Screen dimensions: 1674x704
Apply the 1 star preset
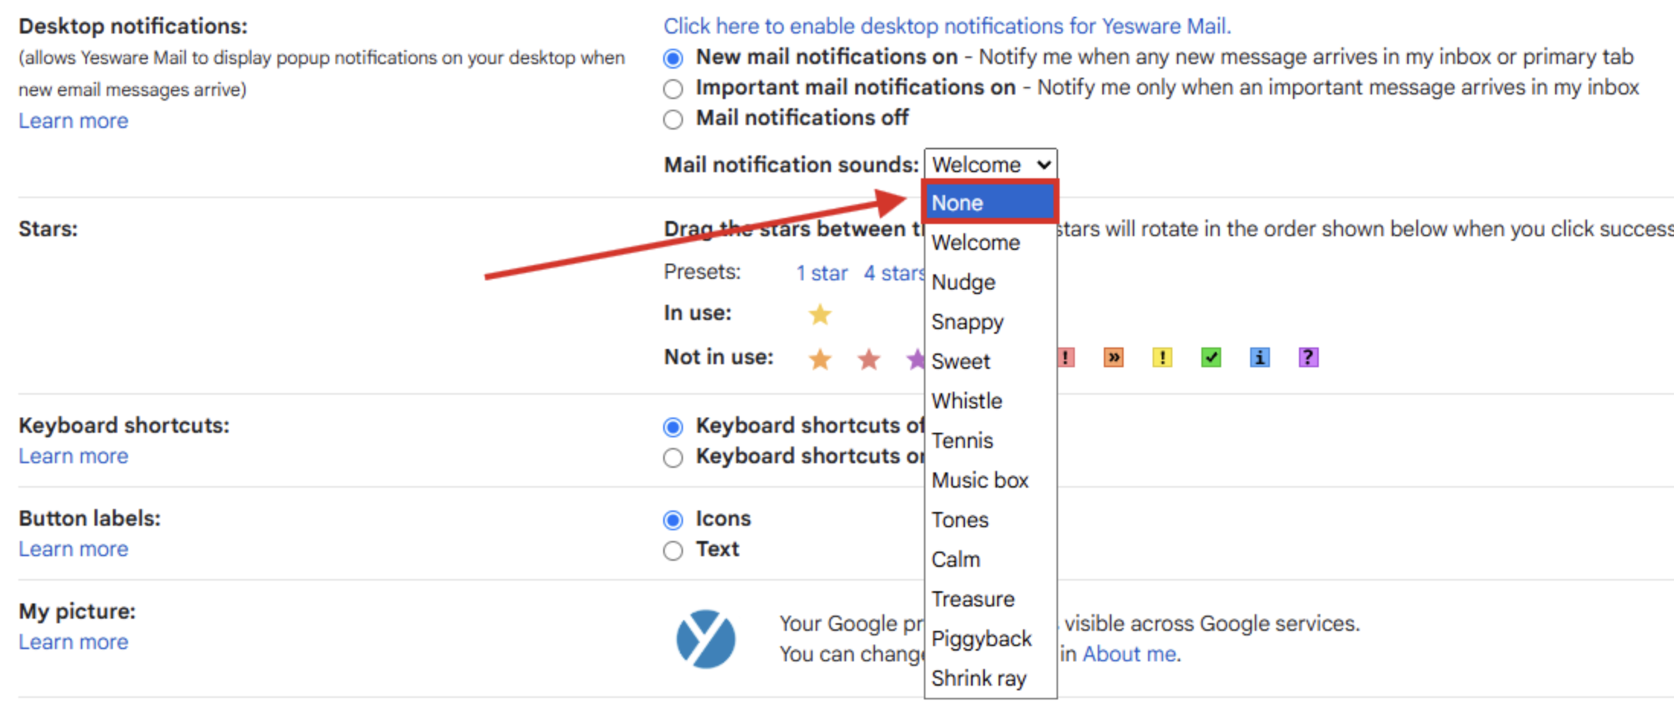[822, 273]
